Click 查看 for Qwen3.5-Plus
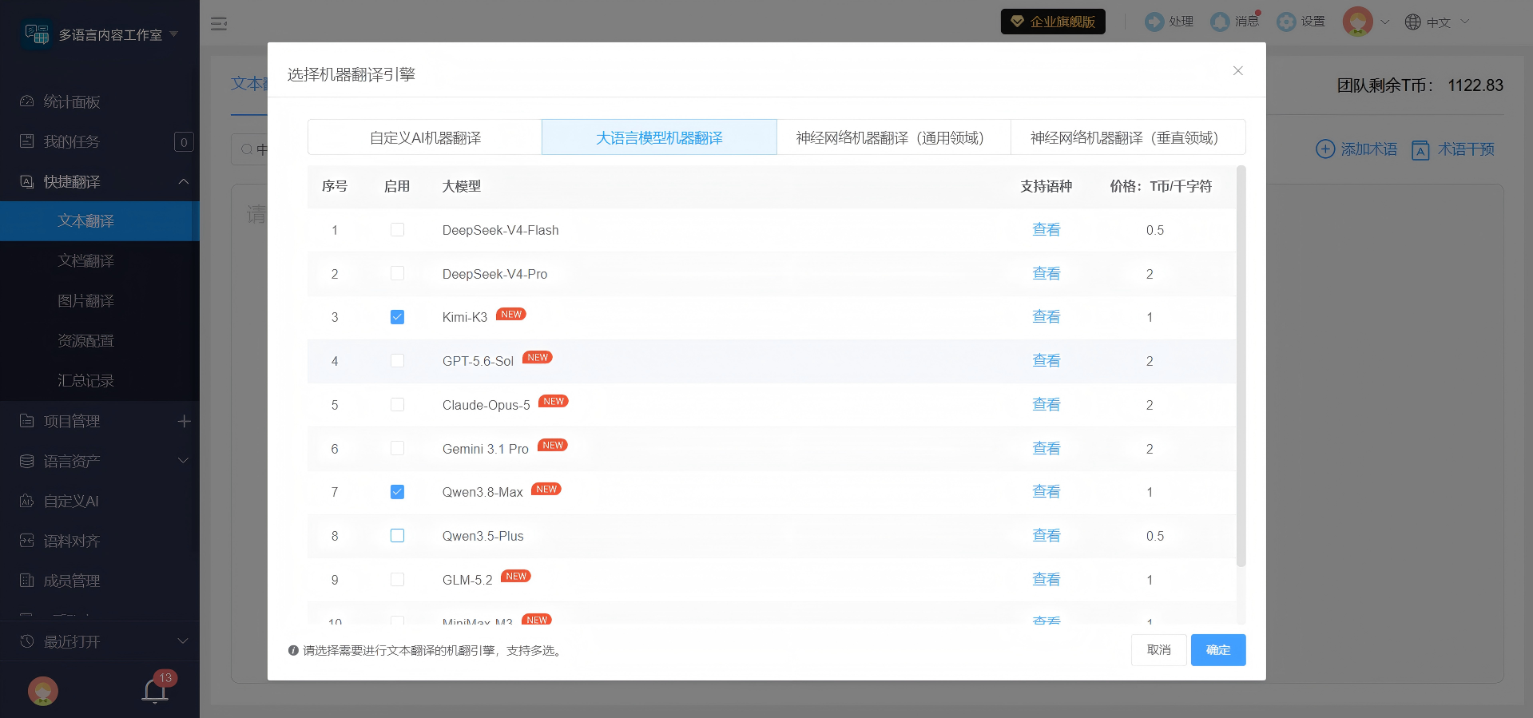 (x=1046, y=536)
